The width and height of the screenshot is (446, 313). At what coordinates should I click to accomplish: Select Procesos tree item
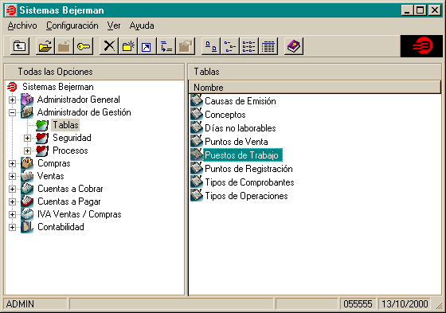click(x=70, y=151)
